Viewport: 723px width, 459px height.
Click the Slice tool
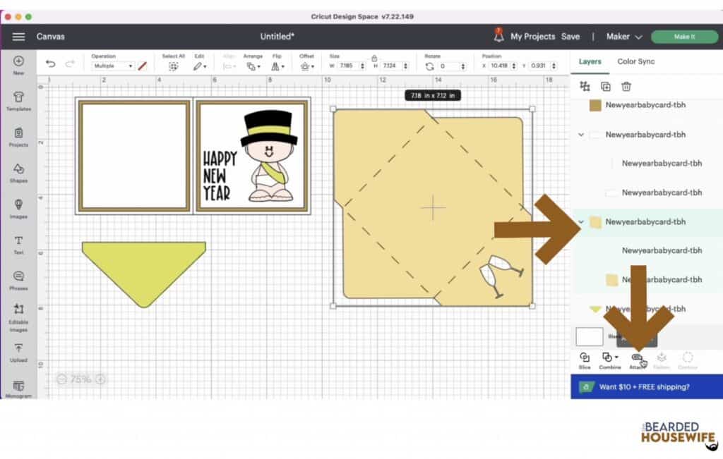pos(585,358)
